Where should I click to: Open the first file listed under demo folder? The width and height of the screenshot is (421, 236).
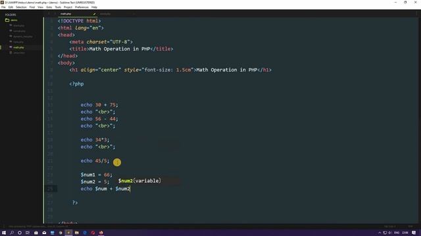tap(19, 26)
